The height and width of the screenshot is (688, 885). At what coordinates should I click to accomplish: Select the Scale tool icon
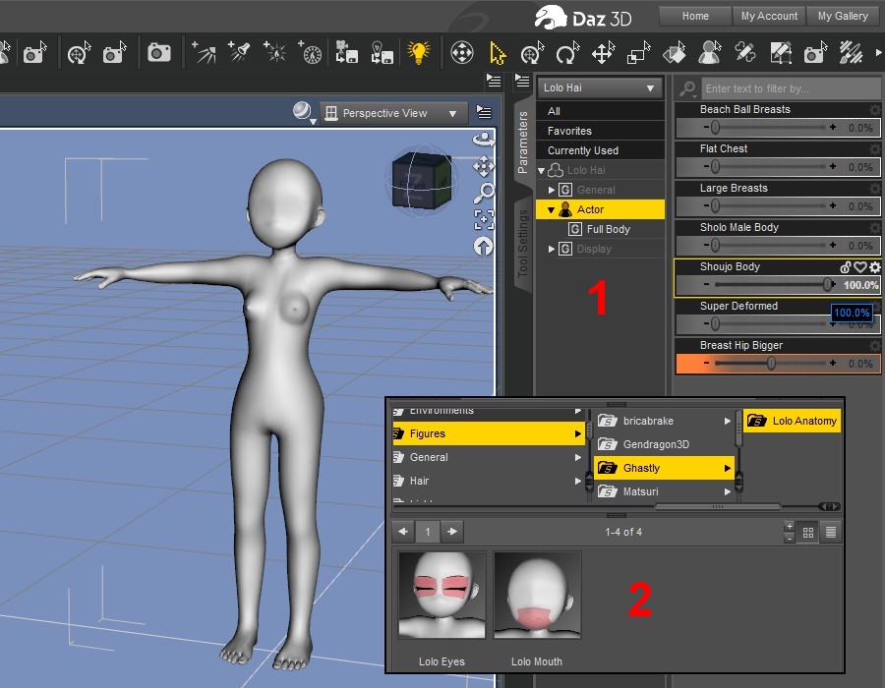point(639,53)
